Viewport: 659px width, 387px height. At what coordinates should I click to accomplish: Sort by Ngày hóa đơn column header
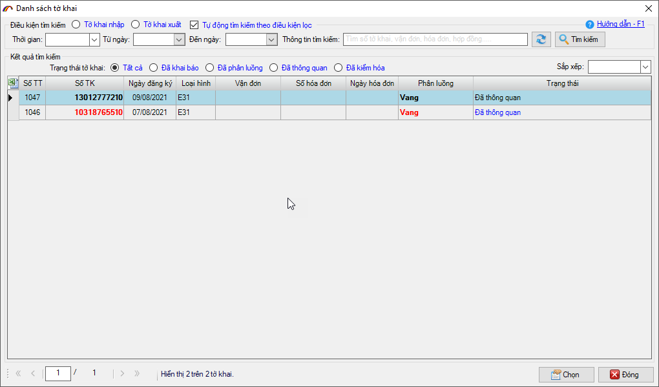tap(372, 83)
